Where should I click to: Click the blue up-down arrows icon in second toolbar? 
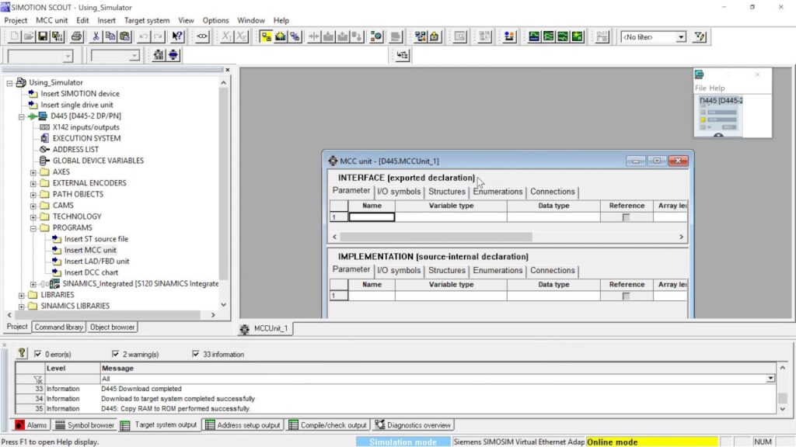click(x=173, y=55)
